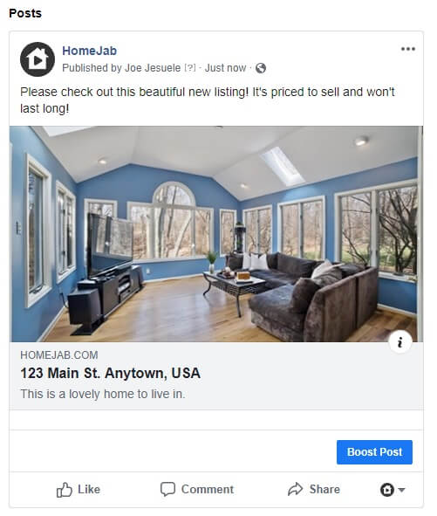Click the Share label on the post
The height and width of the screenshot is (516, 437).
324,489
